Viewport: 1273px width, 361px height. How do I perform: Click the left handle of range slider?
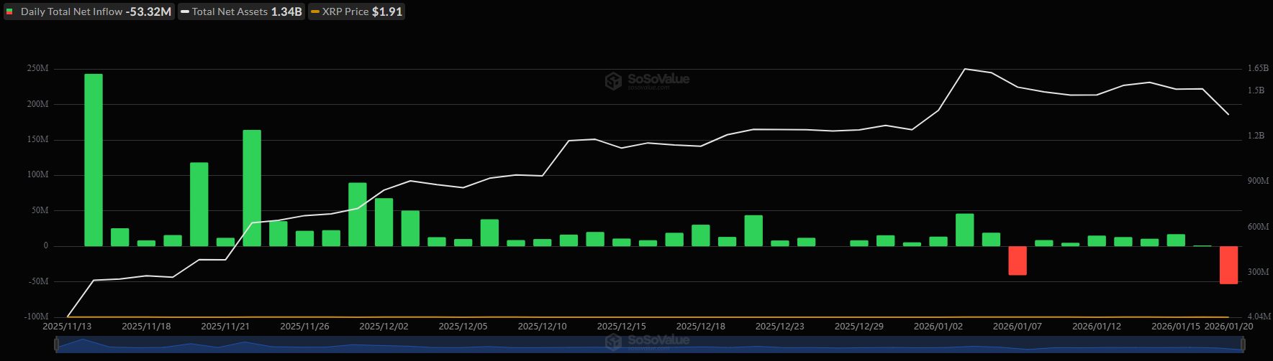(56, 345)
